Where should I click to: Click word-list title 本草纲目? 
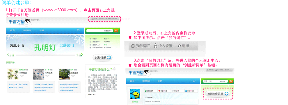[x=23, y=73]
